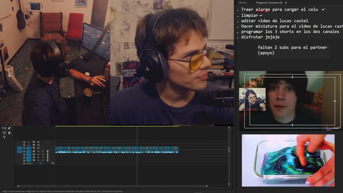Toggle lock on audio track A2
Screen dimensions: 343x193
click(24, 154)
